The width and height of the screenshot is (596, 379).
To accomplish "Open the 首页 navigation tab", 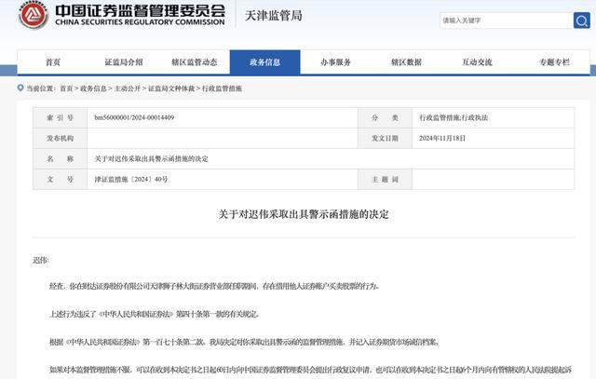I will [x=53, y=62].
